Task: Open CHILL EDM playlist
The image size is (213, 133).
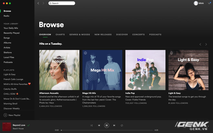Action: (11, 94)
